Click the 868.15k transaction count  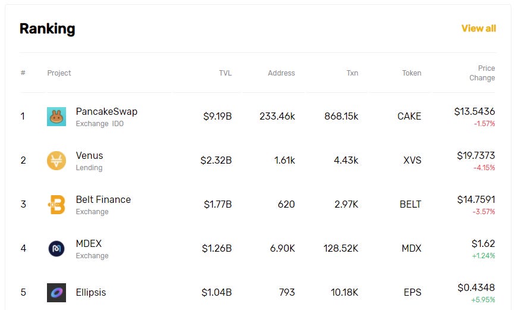click(x=341, y=117)
